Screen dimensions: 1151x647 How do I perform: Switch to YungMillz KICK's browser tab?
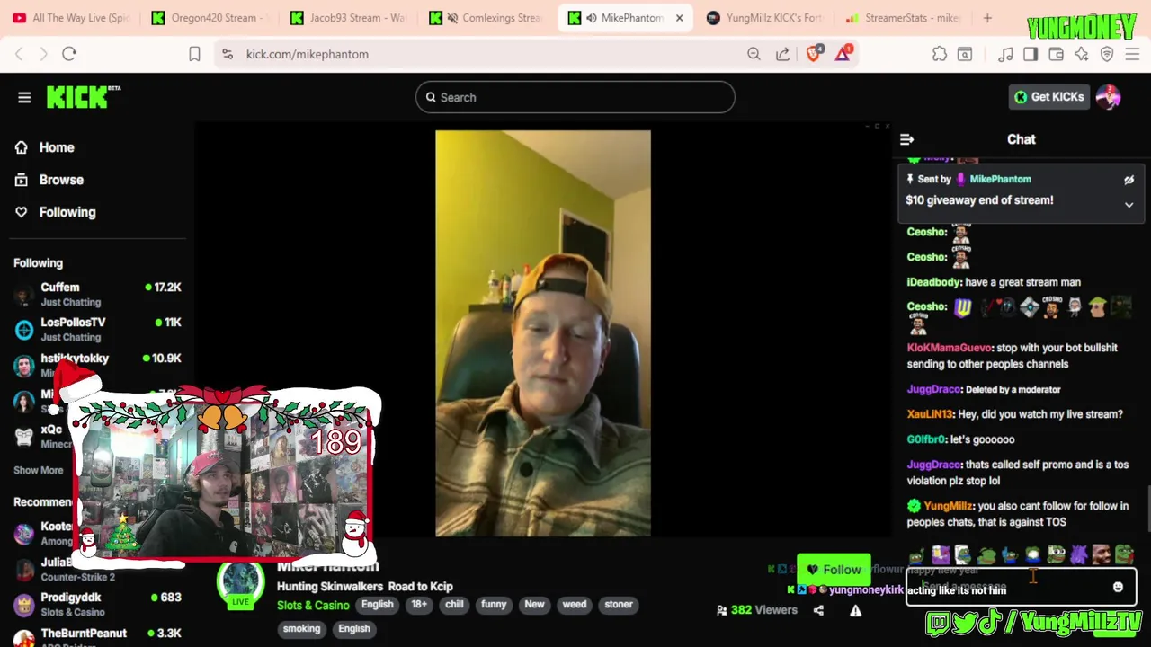763,18
